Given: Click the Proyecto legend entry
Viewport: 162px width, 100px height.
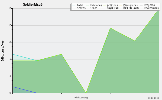Looking at the screenshot, I should point(147,5).
